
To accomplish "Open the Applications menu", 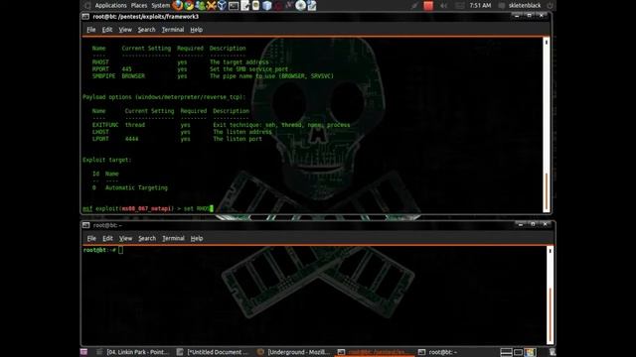I will (x=110, y=5).
